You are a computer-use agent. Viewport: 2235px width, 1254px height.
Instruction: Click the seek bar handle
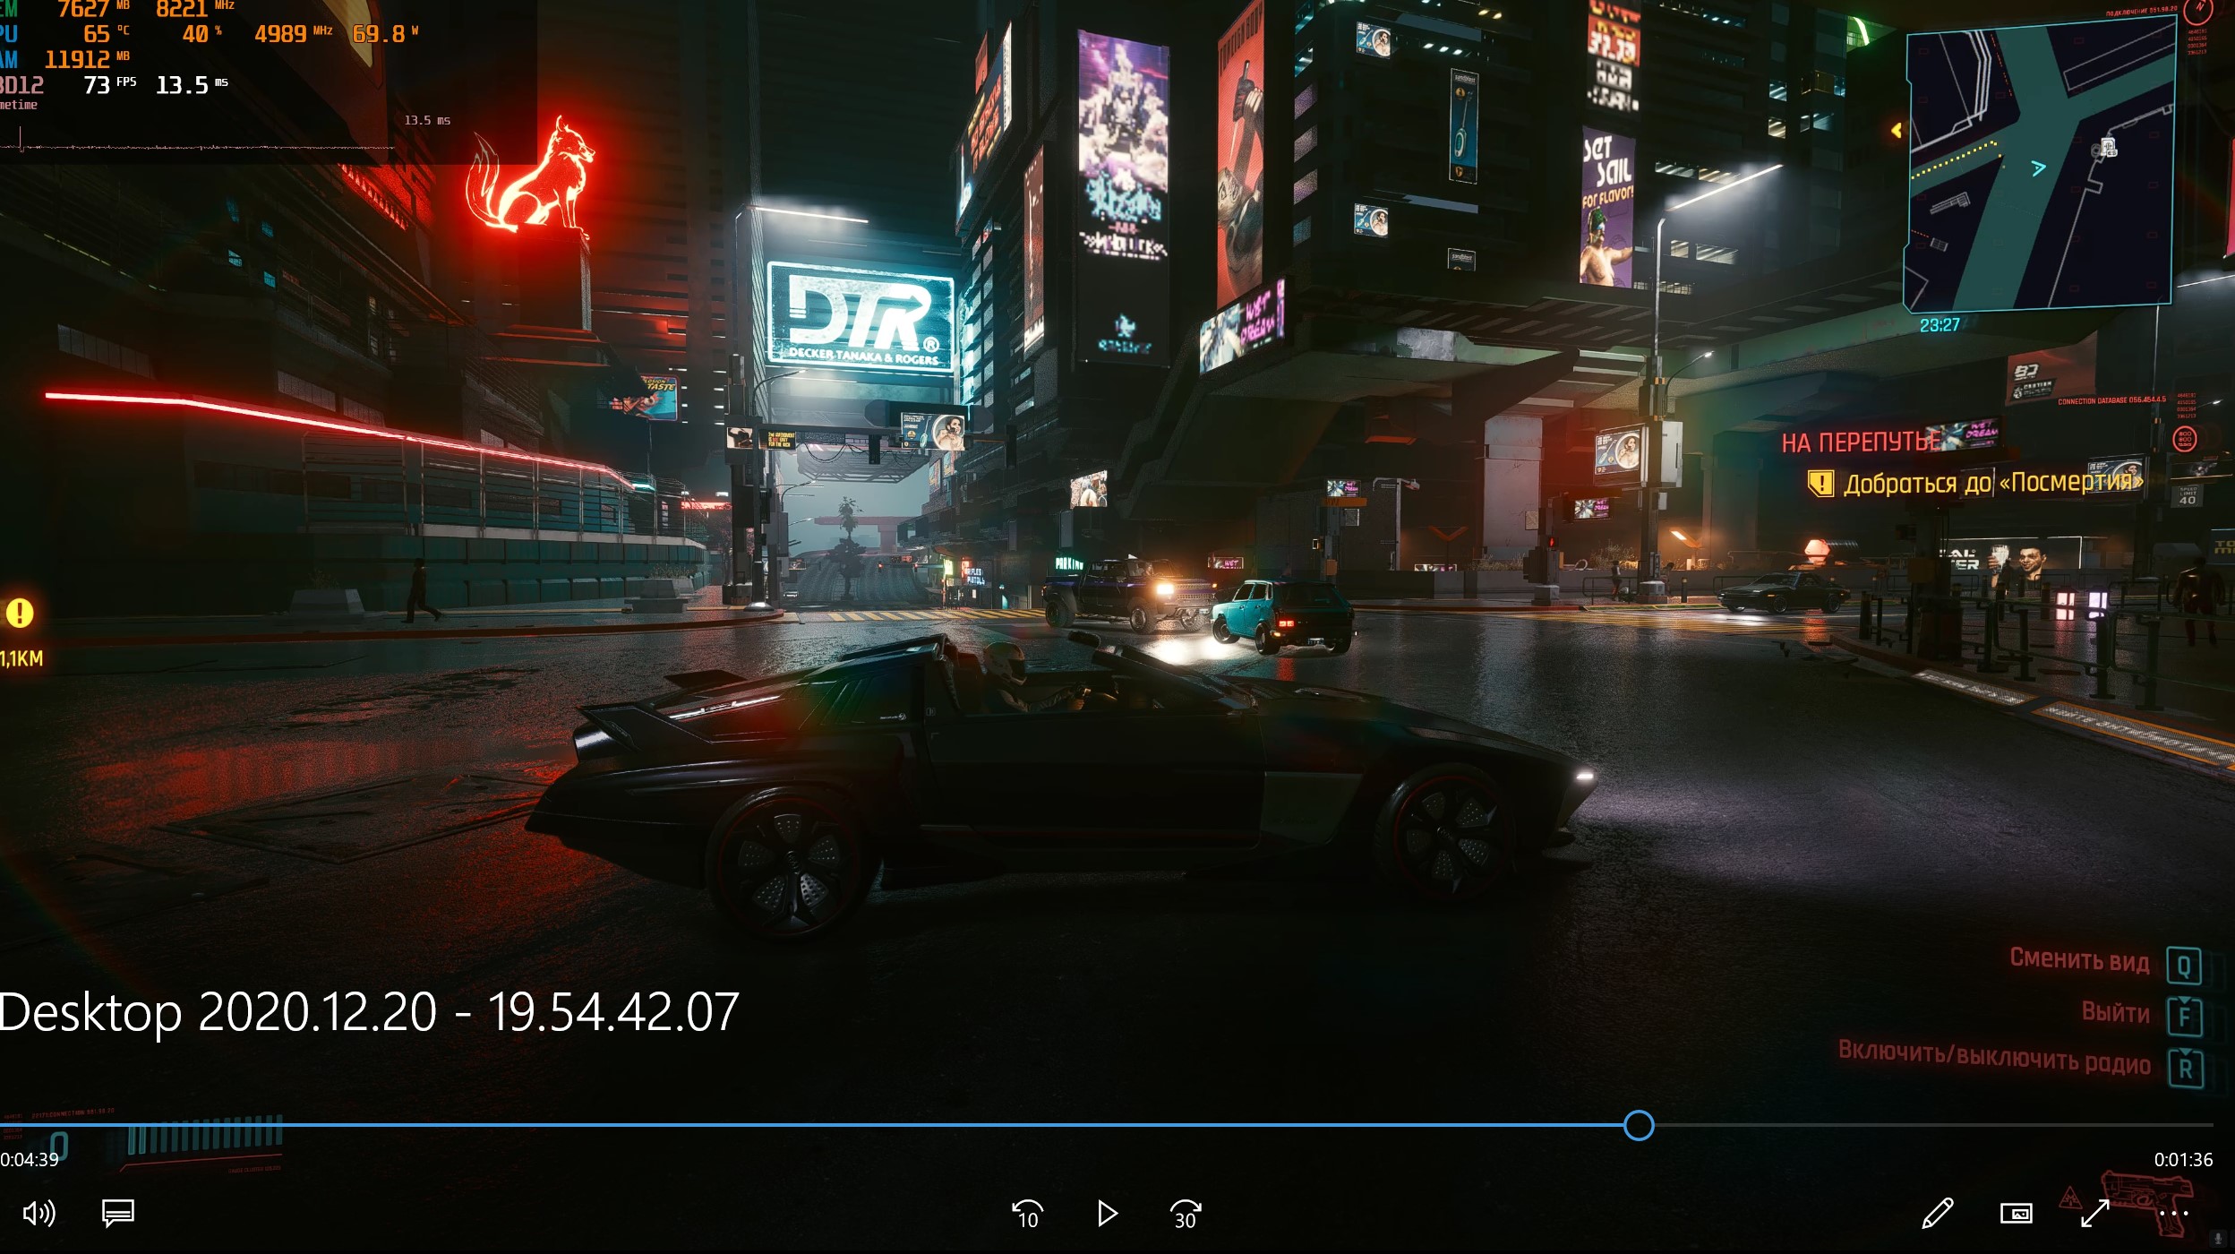[1639, 1125]
